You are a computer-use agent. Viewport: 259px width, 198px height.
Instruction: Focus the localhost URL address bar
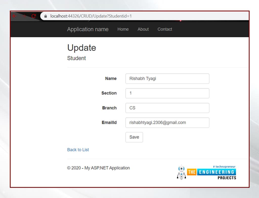tap(126, 16)
